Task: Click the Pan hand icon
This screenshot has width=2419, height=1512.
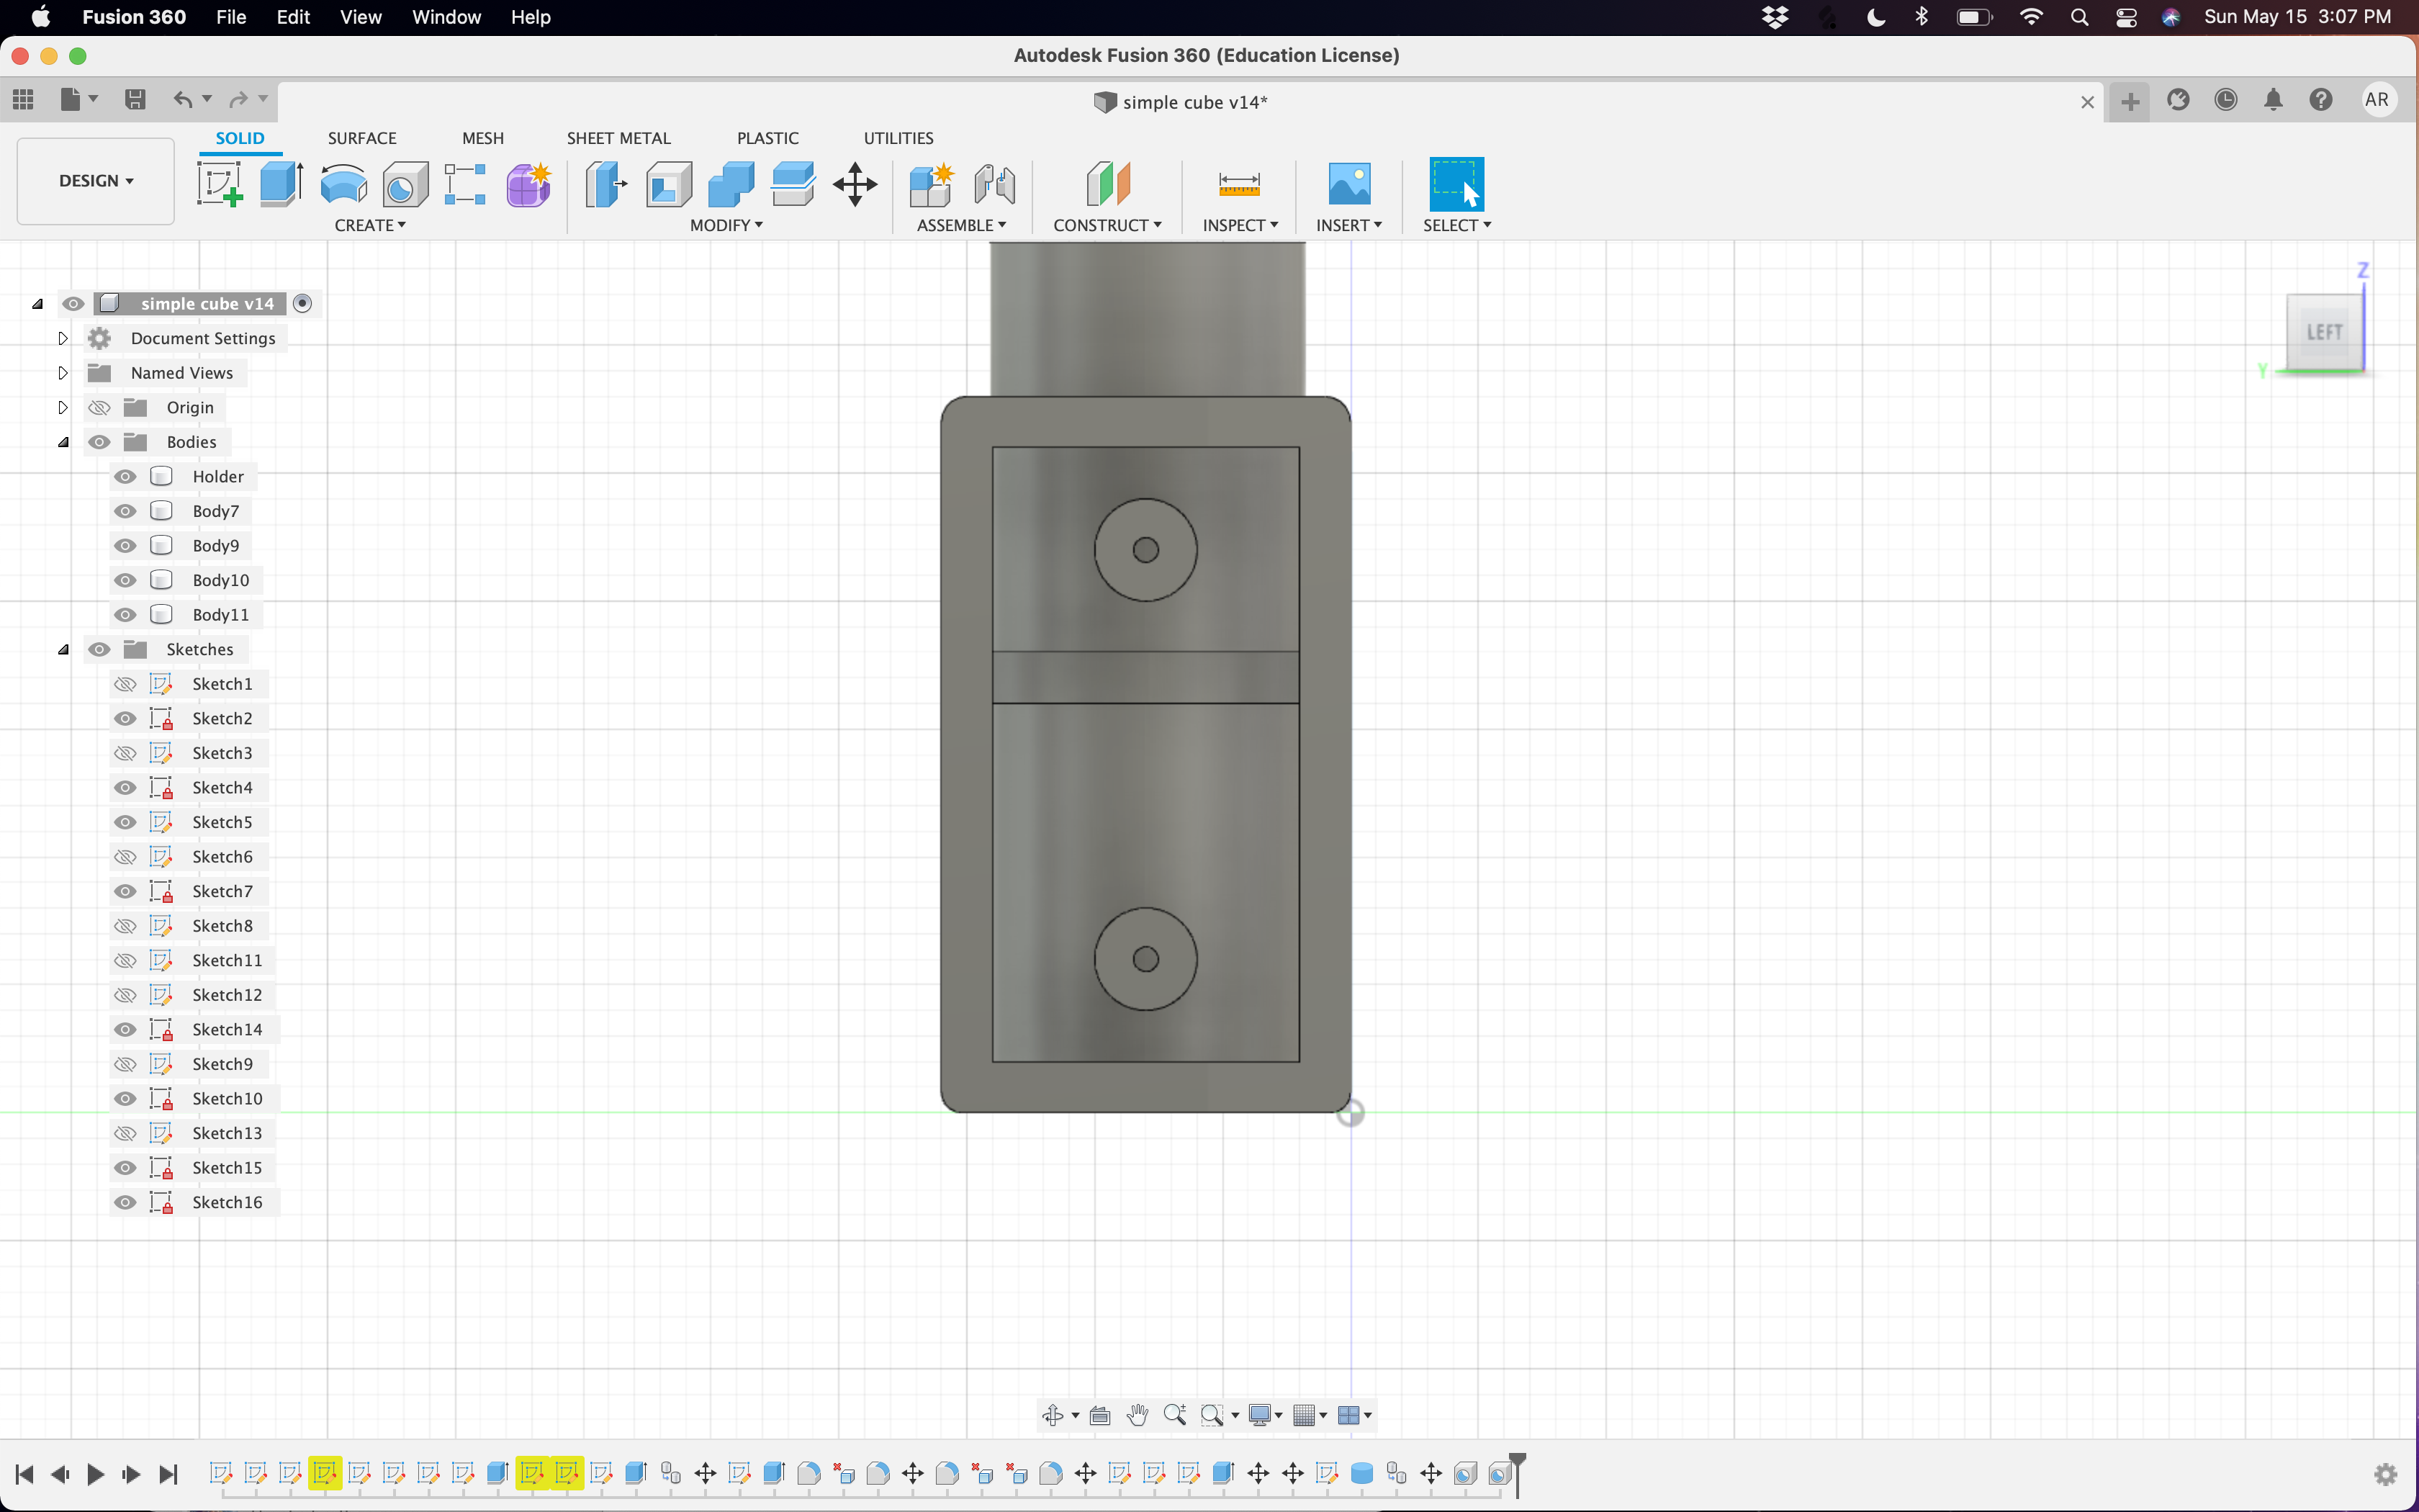Action: tap(1138, 1414)
